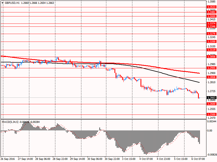This screenshot has height=162, width=217.
Task: Click the 4 Oct 23:00 time label
Action: [x=164, y=159]
